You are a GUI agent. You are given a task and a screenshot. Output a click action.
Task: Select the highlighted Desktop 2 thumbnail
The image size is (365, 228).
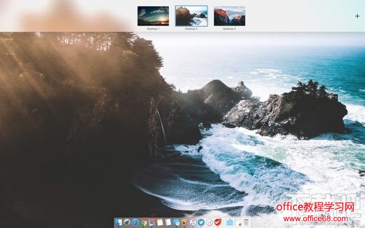191,16
